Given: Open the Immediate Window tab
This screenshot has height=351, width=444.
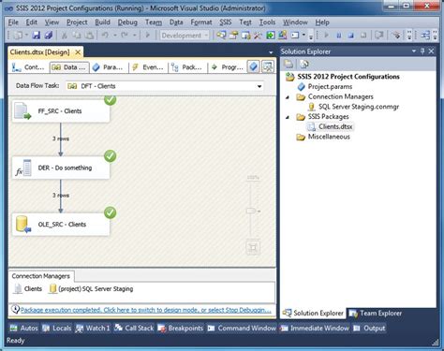Looking at the screenshot, I should pos(315,328).
